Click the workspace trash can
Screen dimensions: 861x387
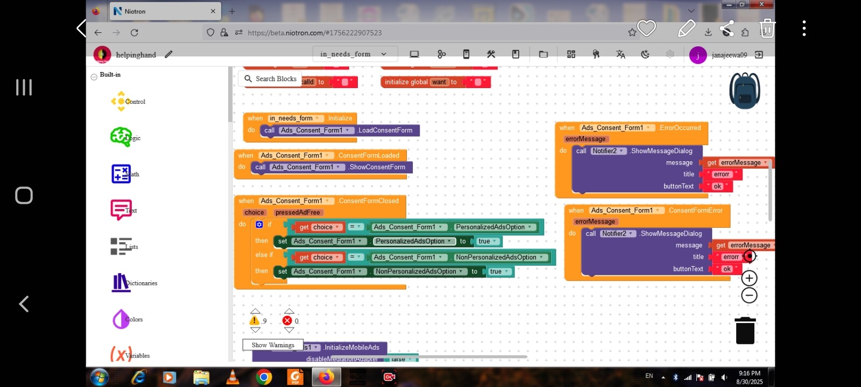pyautogui.click(x=745, y=331)
